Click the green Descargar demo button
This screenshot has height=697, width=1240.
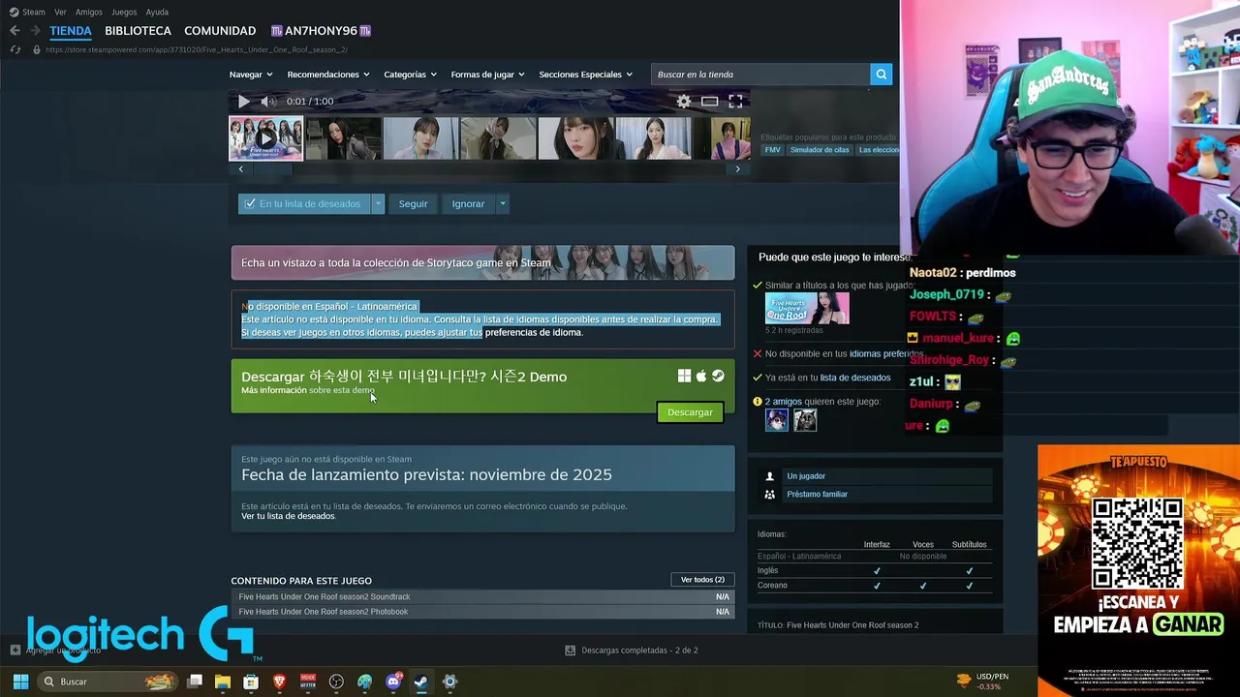pos(690,412)
